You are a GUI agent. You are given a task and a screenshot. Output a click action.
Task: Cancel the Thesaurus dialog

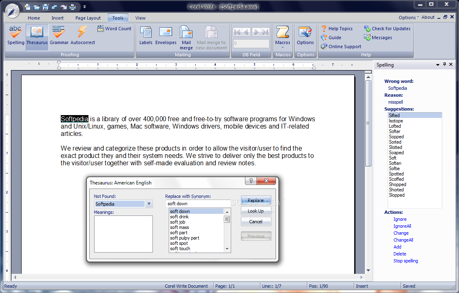click(x=256, y=222)
